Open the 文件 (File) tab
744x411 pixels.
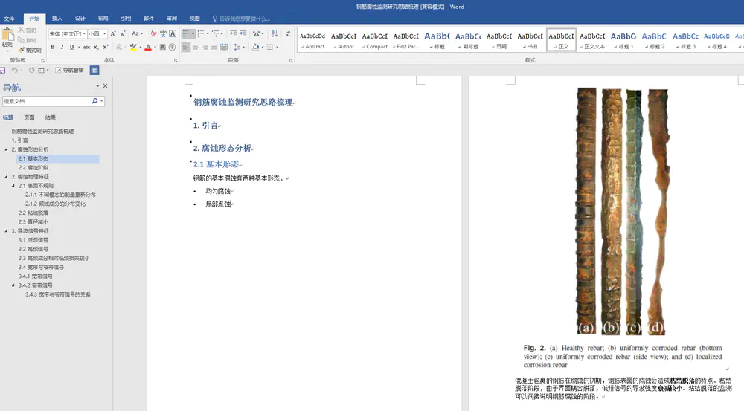(x=9, y=19)
